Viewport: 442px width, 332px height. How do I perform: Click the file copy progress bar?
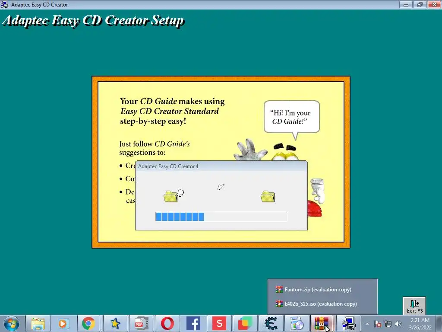coord(221,217)
